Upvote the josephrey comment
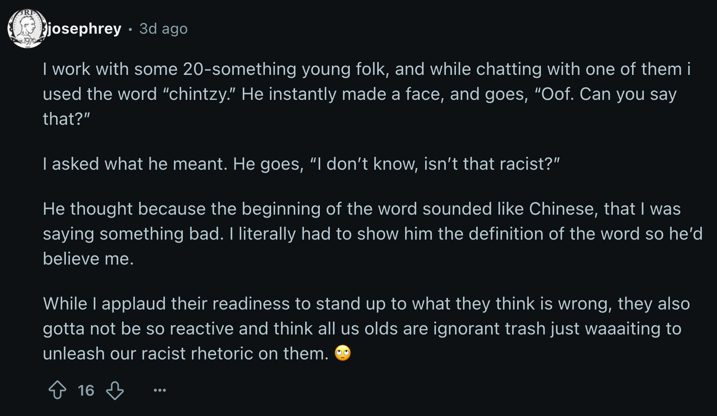This screenshot has width=717, height=416. [57, 390]
